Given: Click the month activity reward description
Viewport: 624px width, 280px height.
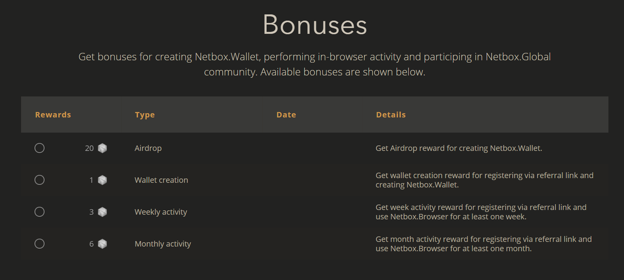Looking at the screenshot, I should [x=484, y=244].
